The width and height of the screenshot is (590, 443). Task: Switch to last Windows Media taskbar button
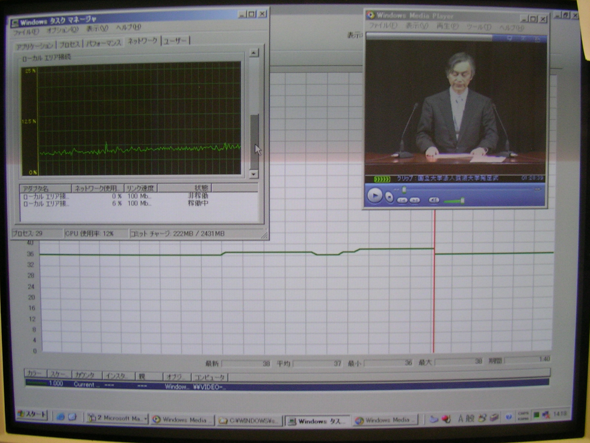386,420
